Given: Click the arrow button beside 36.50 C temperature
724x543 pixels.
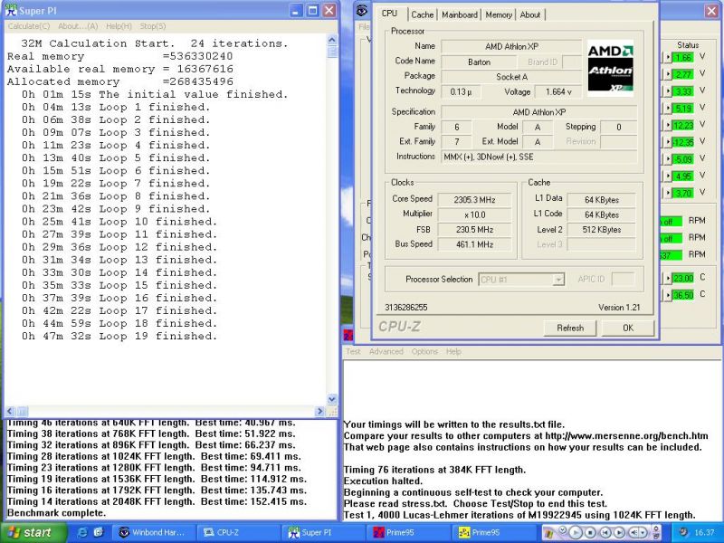Looking at the screenshot, I should click(668, 295).
